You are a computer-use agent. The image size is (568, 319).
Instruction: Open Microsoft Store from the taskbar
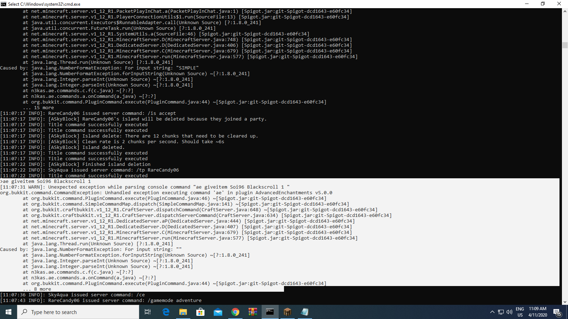click(200, 312)
